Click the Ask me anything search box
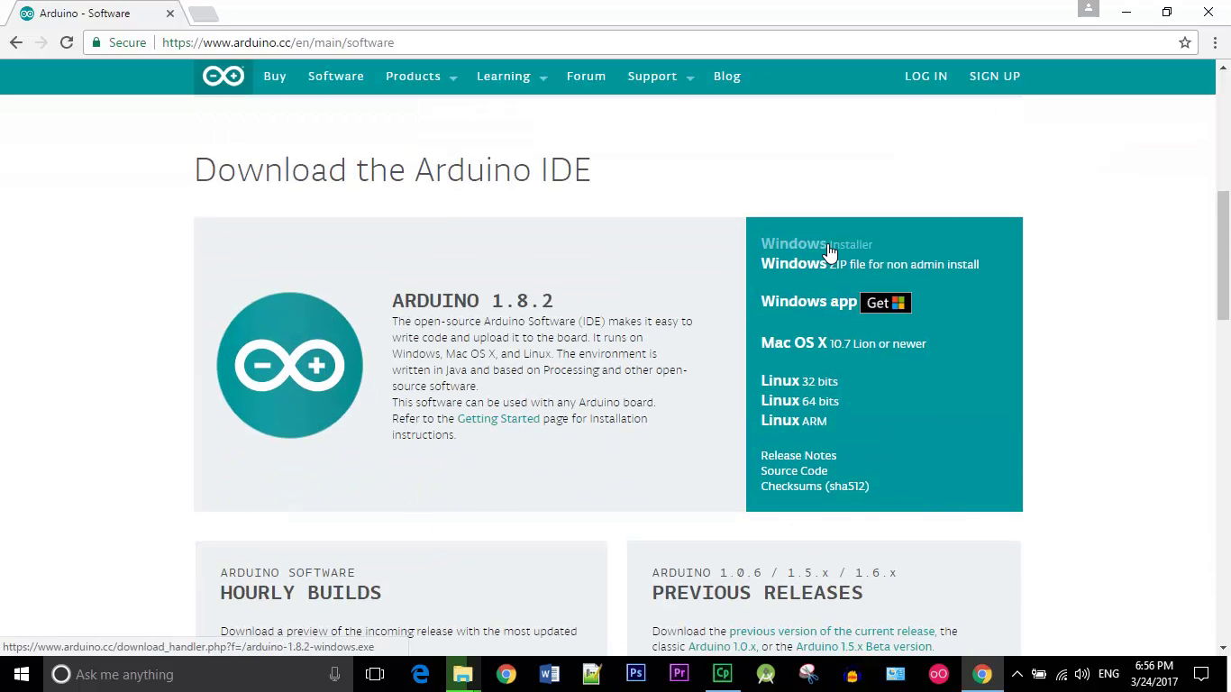 pyautogui.click(x=200, y=674)
